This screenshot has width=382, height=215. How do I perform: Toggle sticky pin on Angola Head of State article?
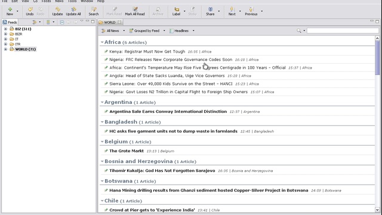[x=106, y=76]
